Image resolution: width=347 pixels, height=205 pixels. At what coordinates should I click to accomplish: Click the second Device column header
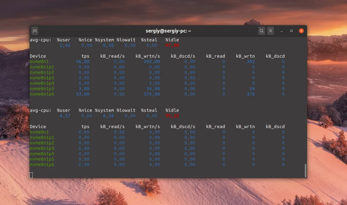(x=38, y=126)
